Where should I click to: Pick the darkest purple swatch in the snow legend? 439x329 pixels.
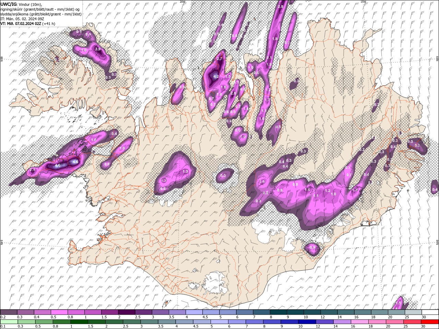pos(126,312)
